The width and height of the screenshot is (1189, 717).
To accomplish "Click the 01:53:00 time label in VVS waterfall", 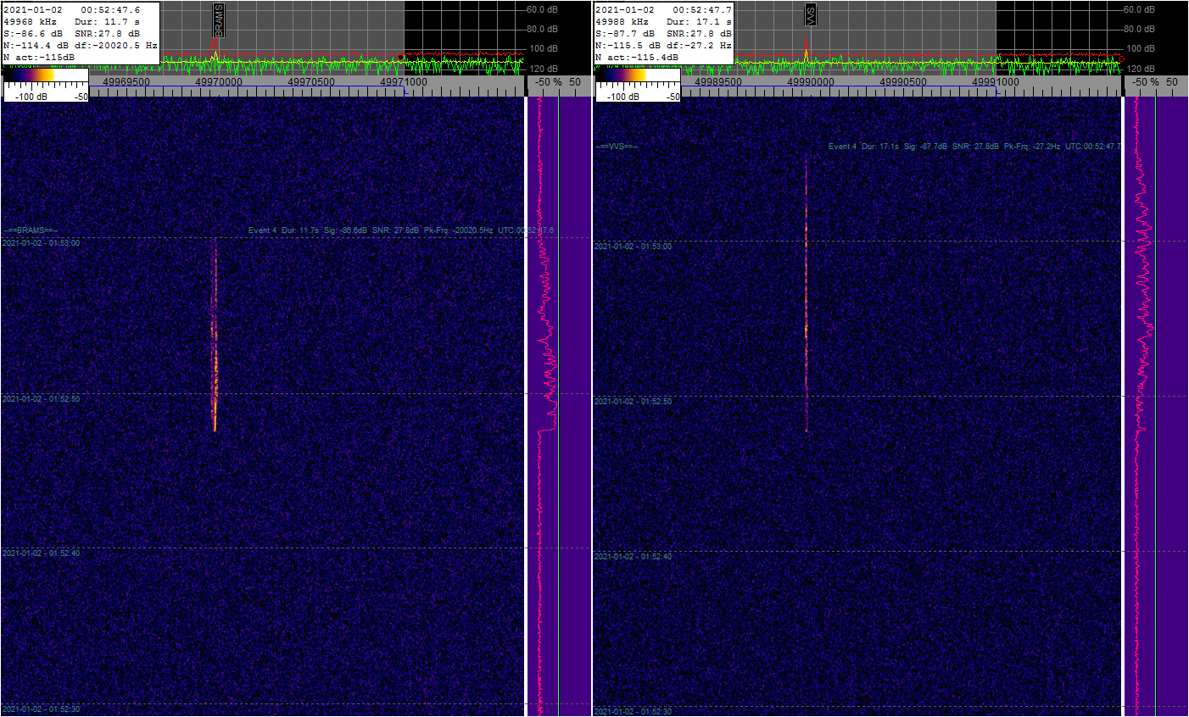I will (633, 247).
